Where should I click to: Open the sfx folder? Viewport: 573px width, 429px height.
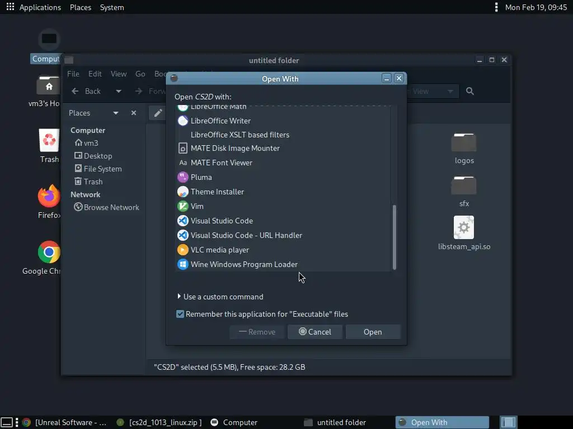pos(464,192)
